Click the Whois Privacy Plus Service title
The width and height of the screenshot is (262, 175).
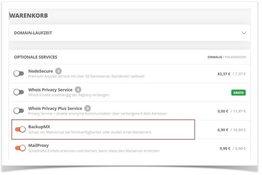(x=55, y=108)
